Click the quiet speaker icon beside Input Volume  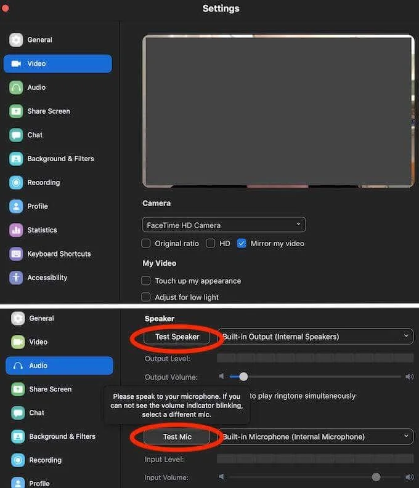[x=221, y=477]
